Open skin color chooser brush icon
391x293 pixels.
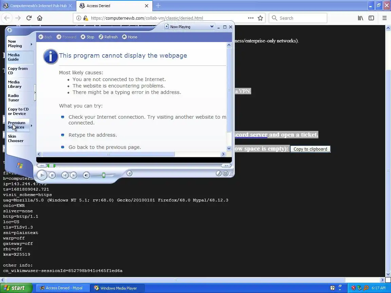tap(219, 173)
